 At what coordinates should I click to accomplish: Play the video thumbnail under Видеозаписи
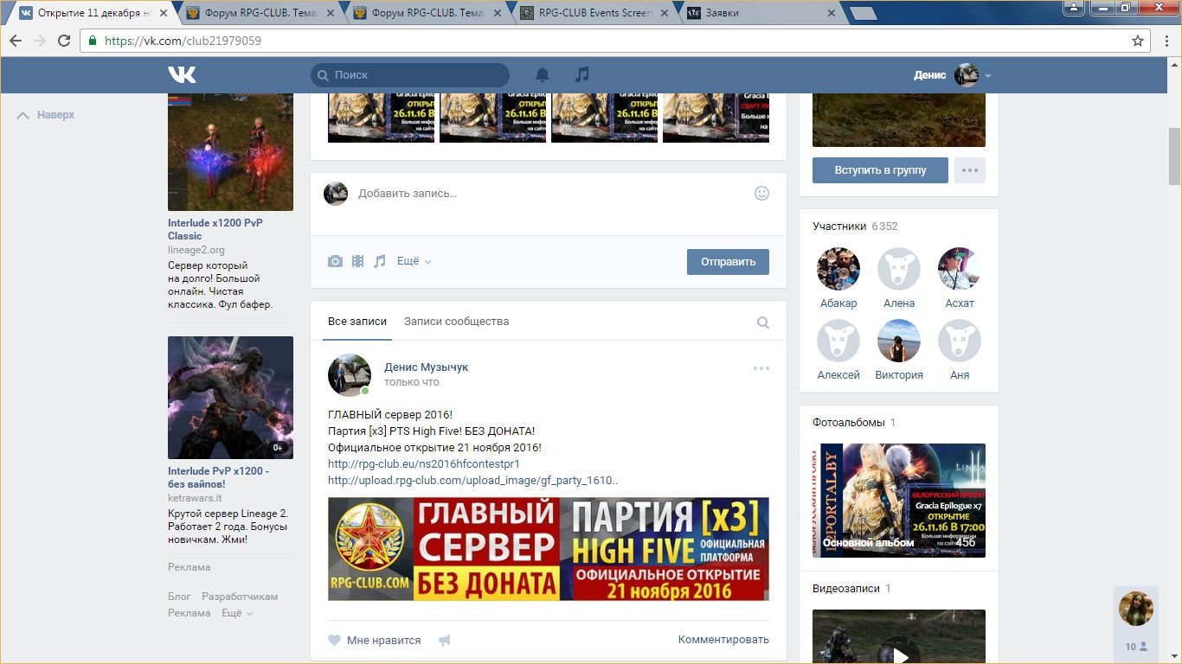[x=899, y=637]
